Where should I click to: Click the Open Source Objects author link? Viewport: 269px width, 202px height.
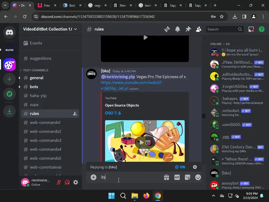coord(122,105)
